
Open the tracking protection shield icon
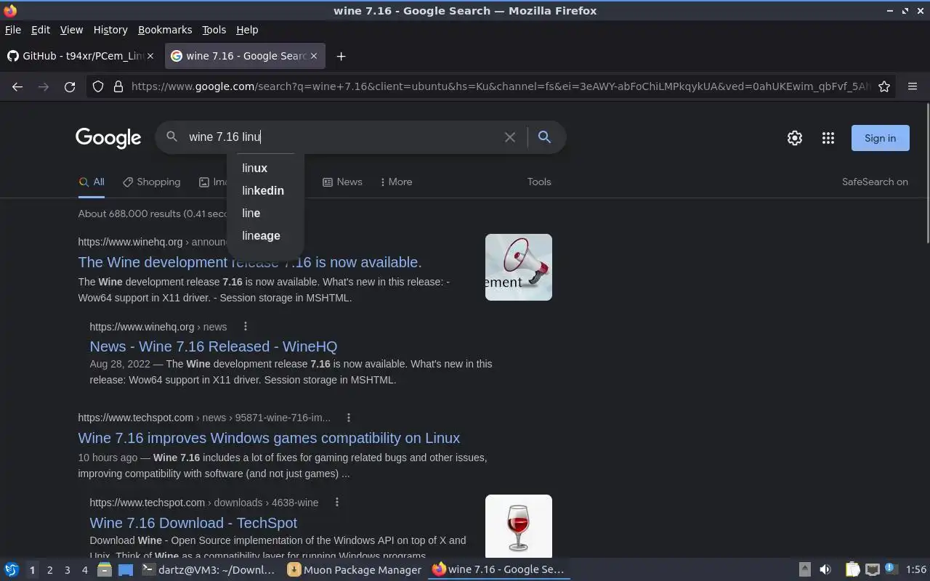point(98,86)
